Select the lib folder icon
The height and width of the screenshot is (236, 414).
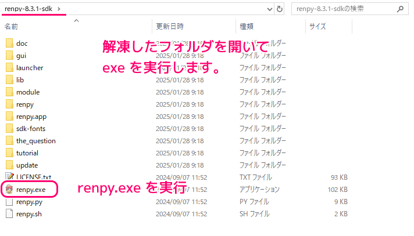(x=9, y=80)
